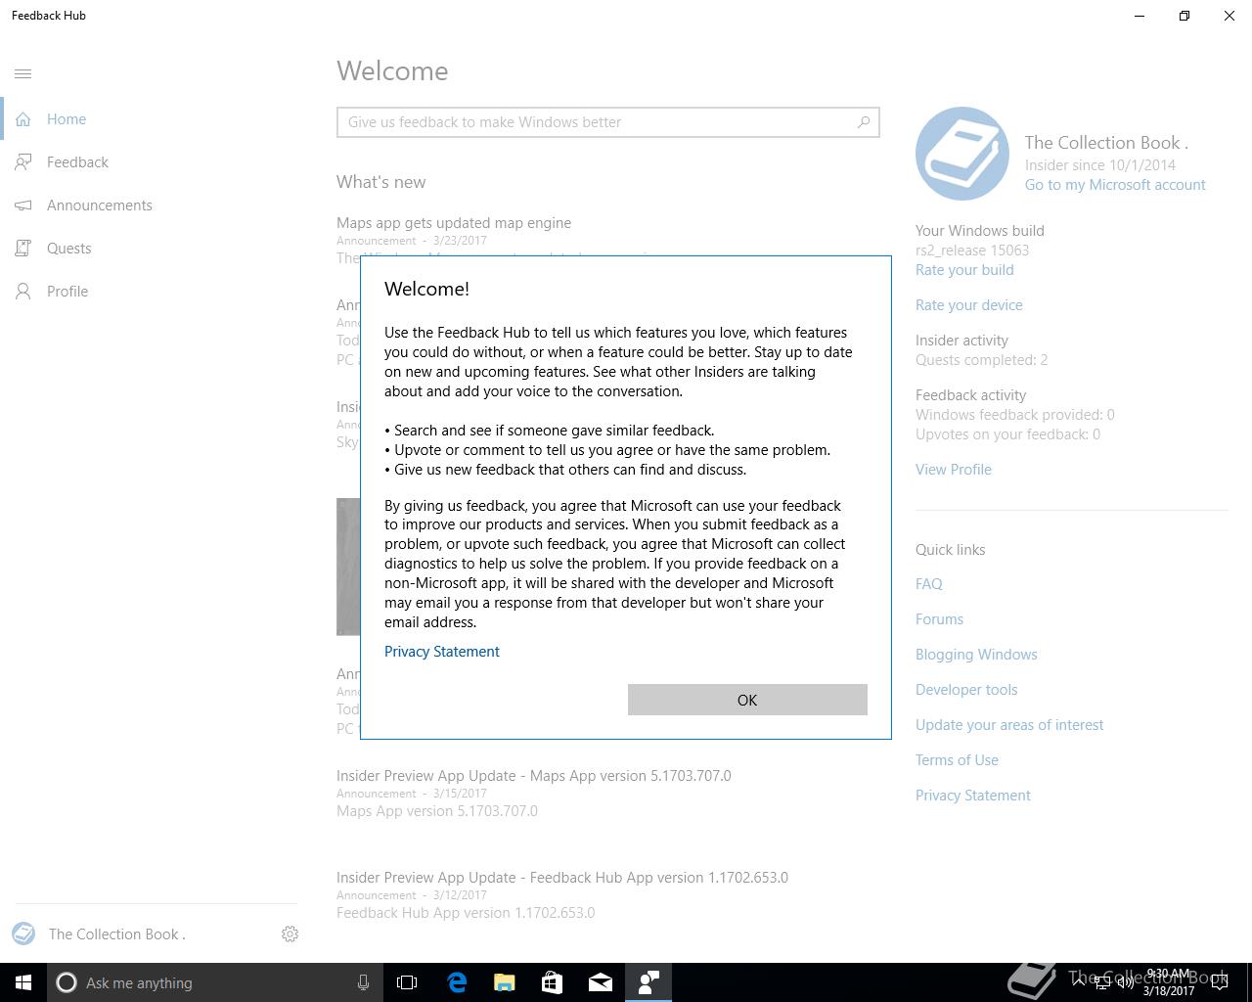The height and width of the screenshot is (1002, 1252).
Task: Select the Quests menu label
Action: (x=69, y=249)
